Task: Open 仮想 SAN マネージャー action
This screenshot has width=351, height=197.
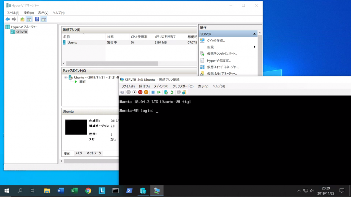Action: pos(222,73)
